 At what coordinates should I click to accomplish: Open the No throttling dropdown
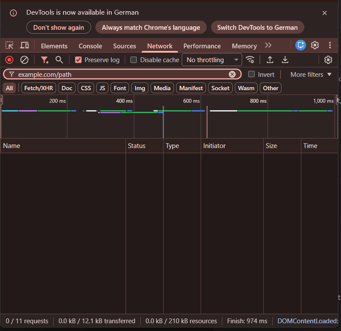pos(212,60)
